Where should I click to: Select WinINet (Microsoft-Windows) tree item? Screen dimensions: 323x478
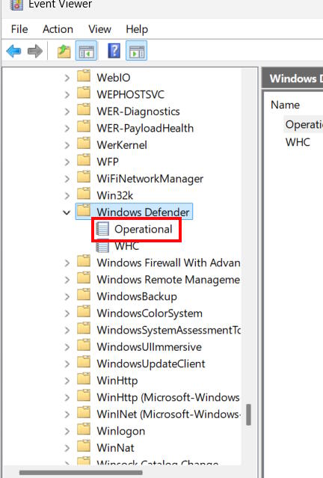click(169, 414)
